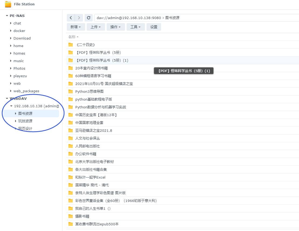Click folder icon of 和秋叶一起学Excel

click(71, 177)
